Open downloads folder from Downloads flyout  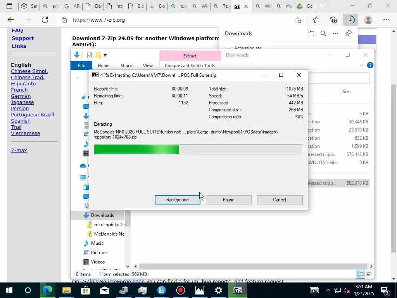[x=311, y=33]
